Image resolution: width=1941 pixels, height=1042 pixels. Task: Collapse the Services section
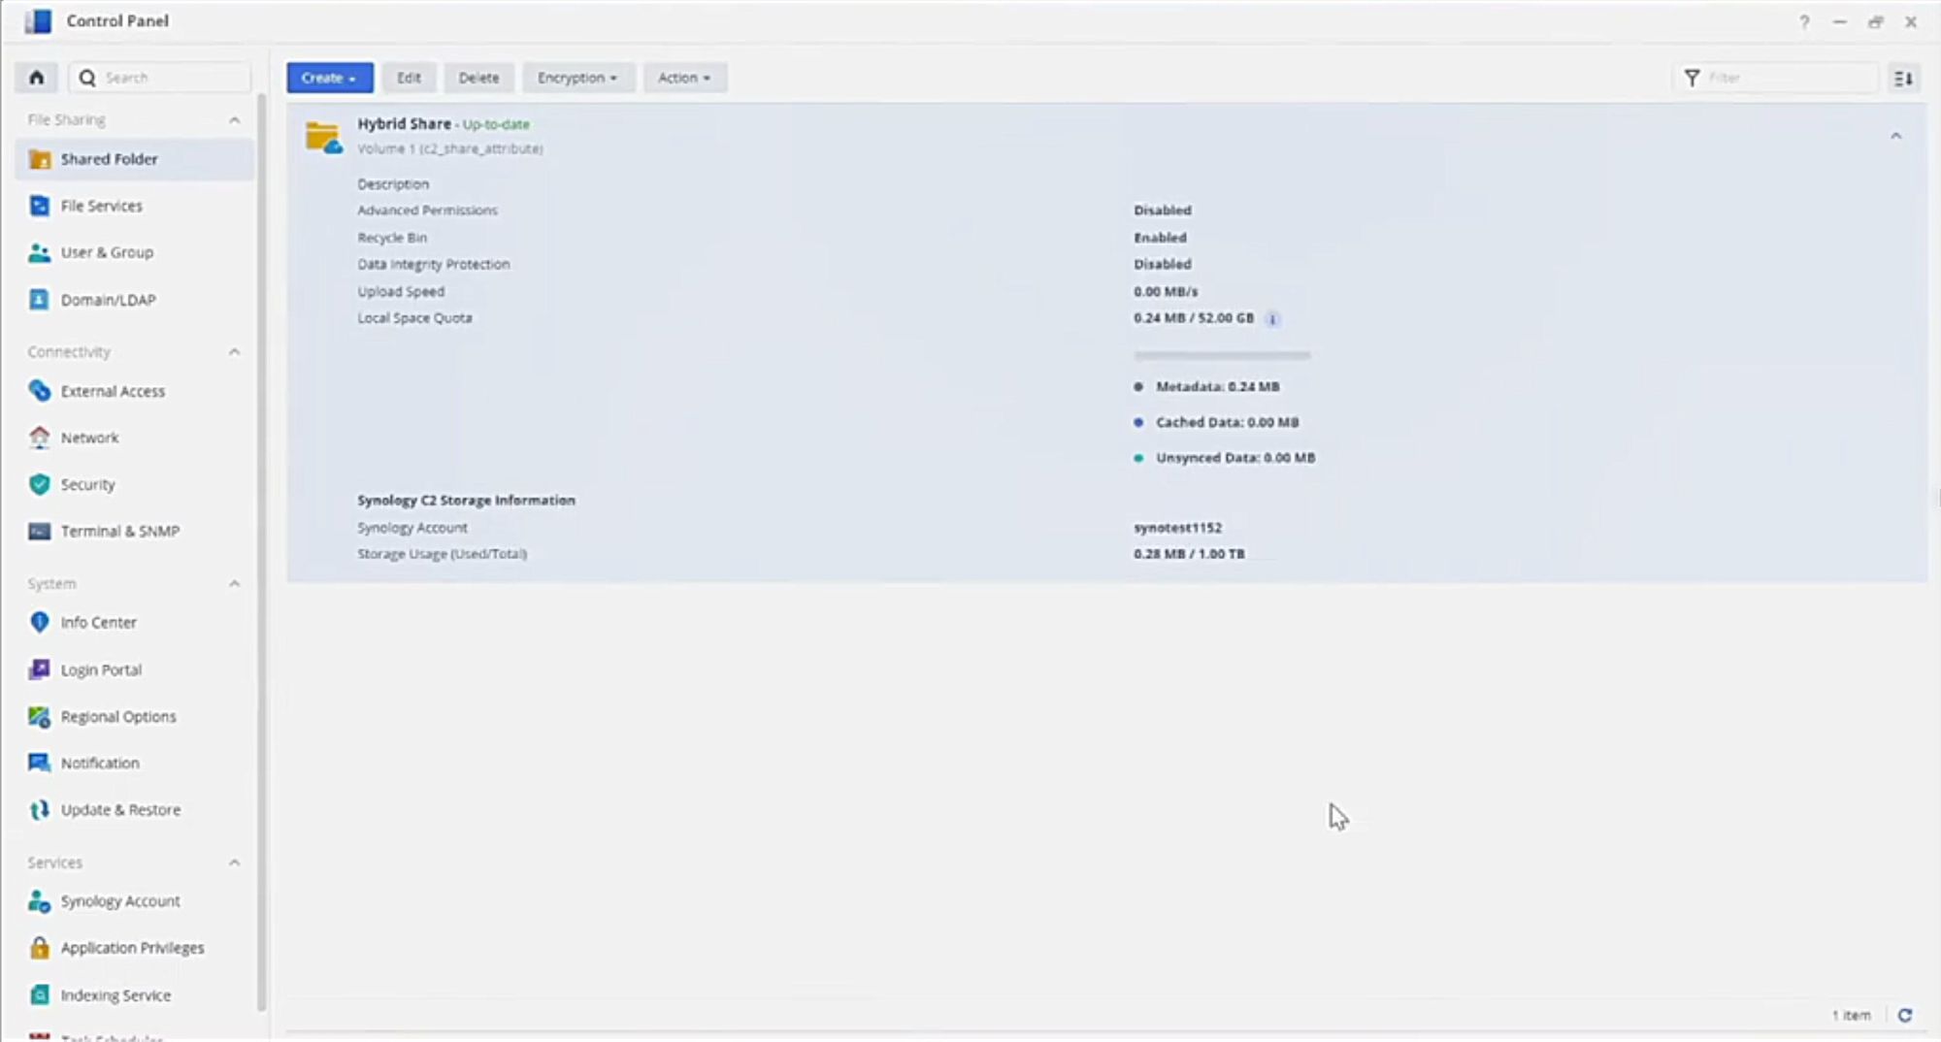(x=234, y=863)
